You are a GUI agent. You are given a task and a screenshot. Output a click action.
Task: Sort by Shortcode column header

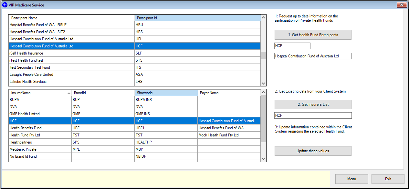click(x=166, y=93)
